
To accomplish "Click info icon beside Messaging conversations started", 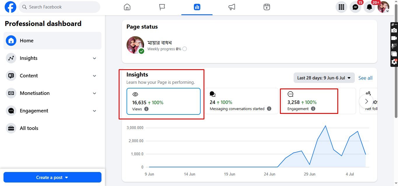I will tap(269, 109).
